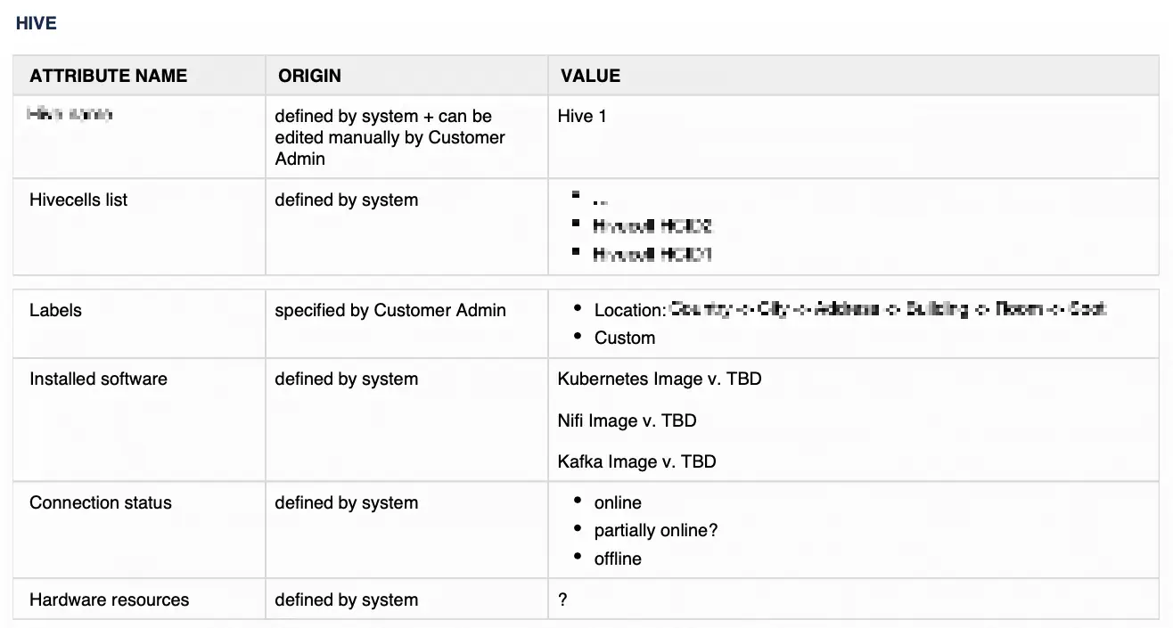
Task: Click the 'Nifi Image v. TBD' line
Action: coord(627,420)
